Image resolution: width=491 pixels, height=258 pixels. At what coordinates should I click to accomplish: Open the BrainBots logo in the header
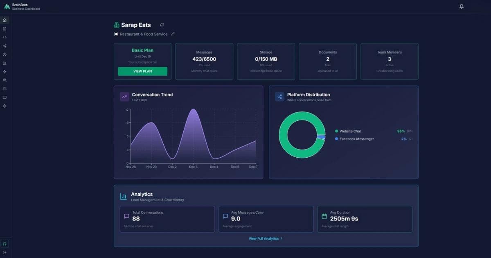tap(7, 6)
